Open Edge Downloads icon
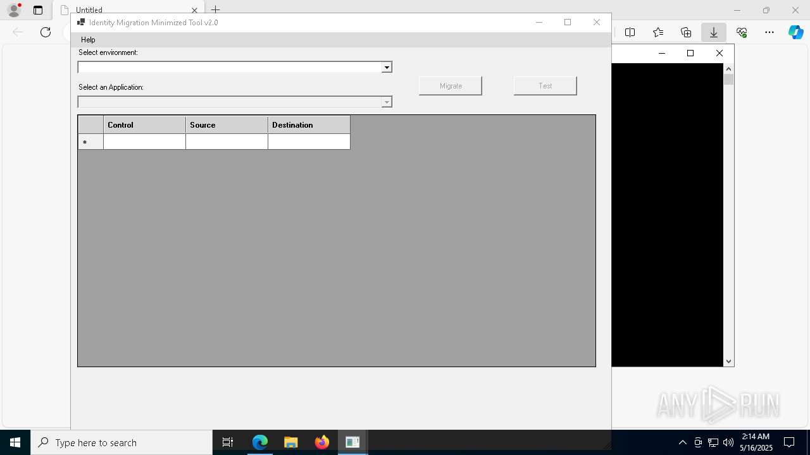Viewport: 810px width, 455px height. (x=714, y=32)
